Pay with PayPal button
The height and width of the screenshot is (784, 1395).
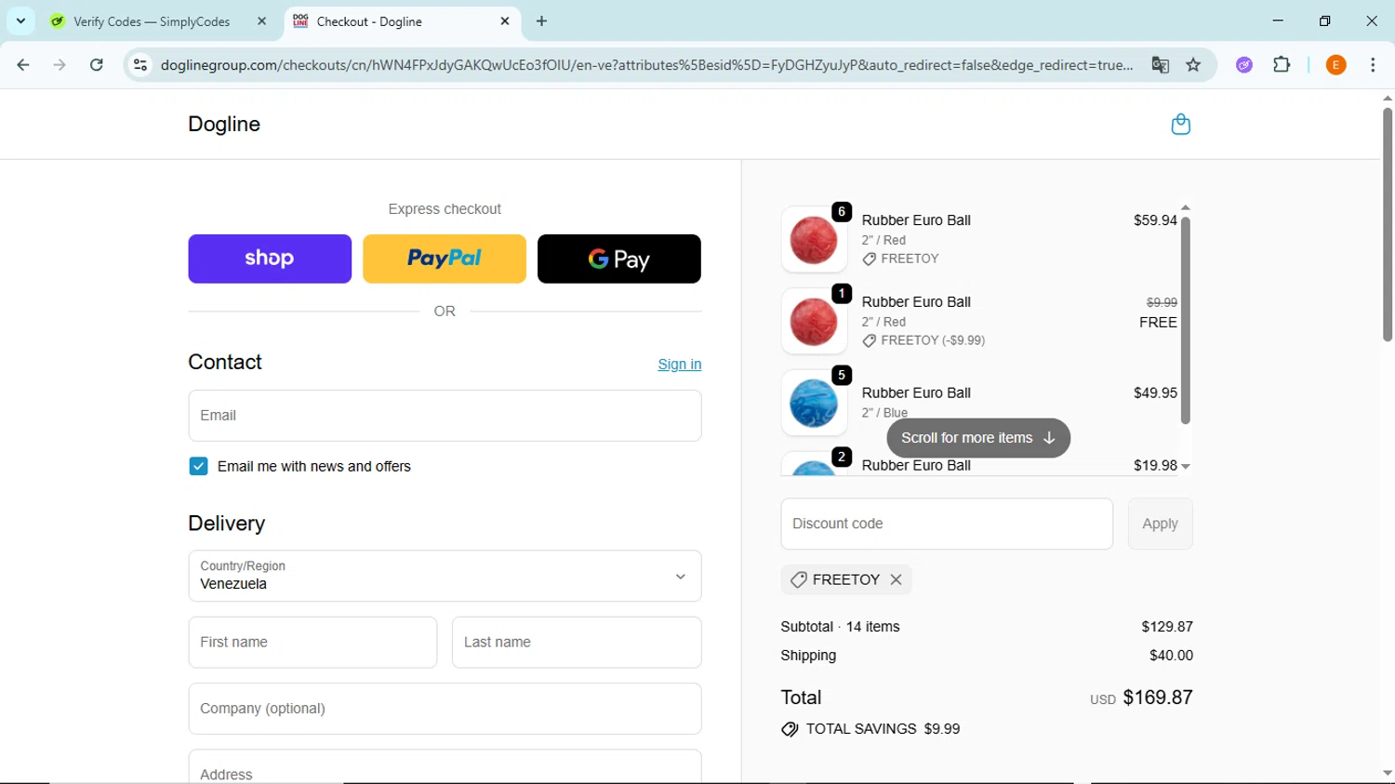(445, 259)
